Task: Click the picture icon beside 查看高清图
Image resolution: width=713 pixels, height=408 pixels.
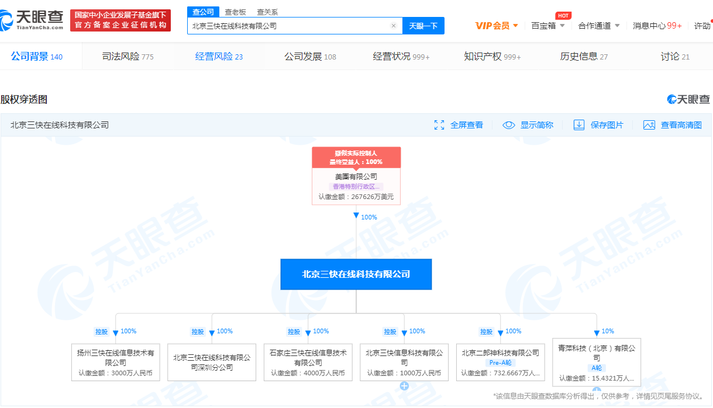Action: point(649,125)
